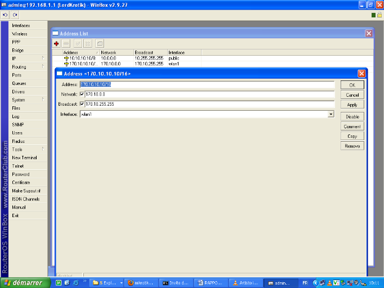Open the Ports menu
384x288 pixels.
click(x=28, y=75)
